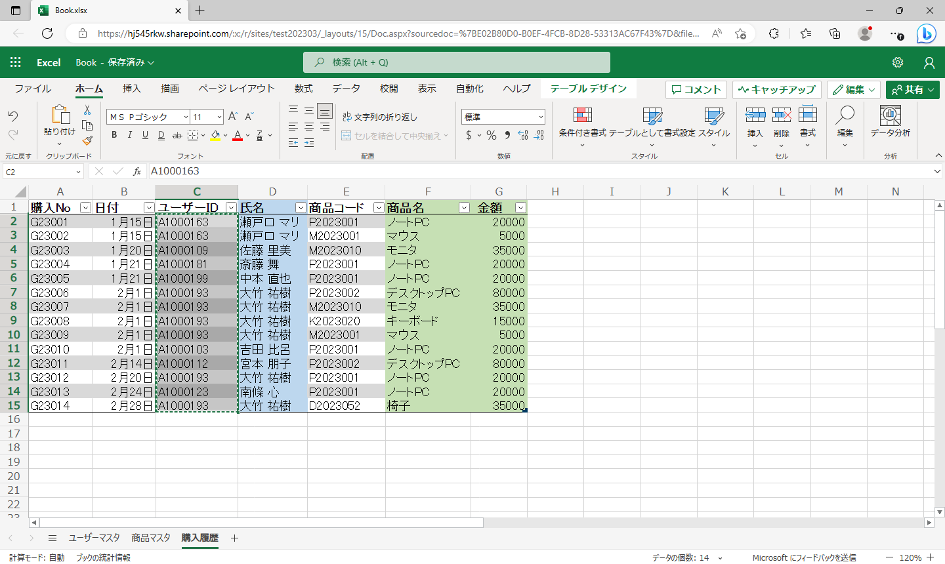Decrease decimal places
Viewport: 945px width, 564px height.
[x=539, y=135]
